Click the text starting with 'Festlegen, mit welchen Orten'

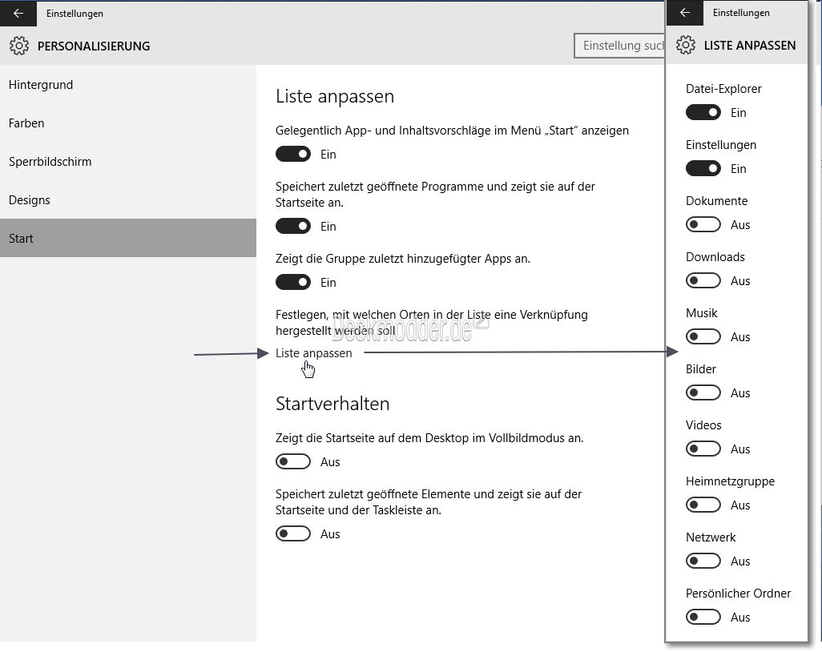pos(432,322)
